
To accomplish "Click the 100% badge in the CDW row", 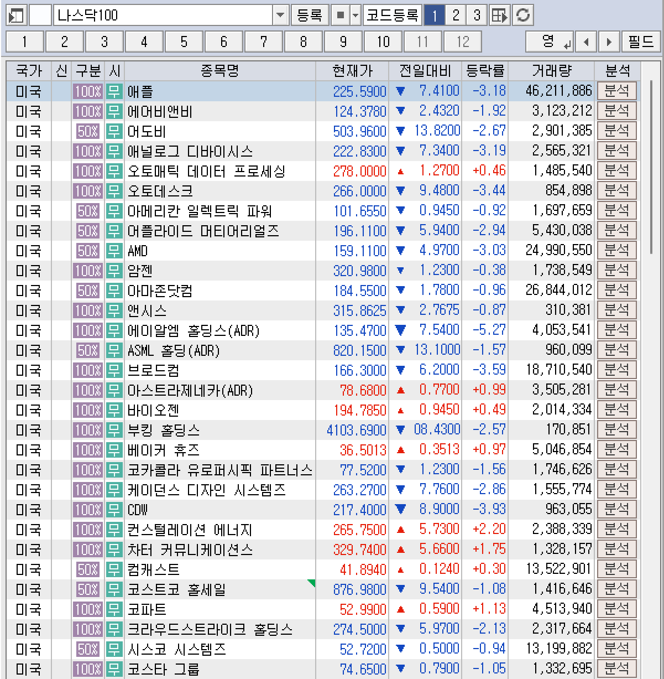I will click(88, 510).
